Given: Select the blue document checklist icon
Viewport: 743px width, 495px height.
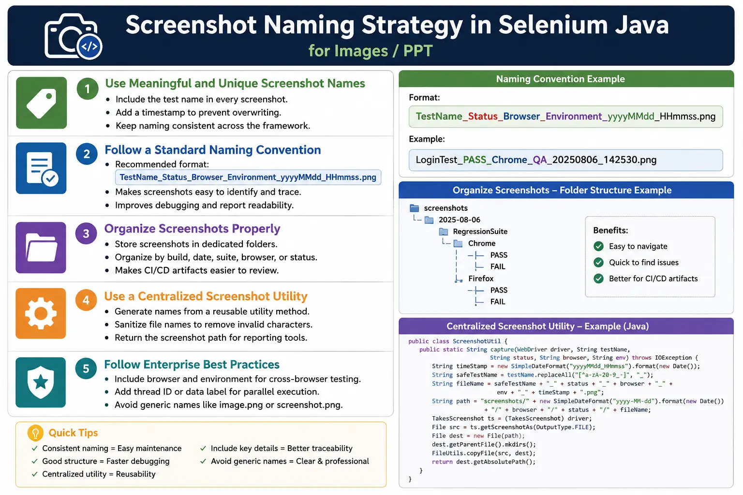Looking at the screenshot, I should (41, 168).
